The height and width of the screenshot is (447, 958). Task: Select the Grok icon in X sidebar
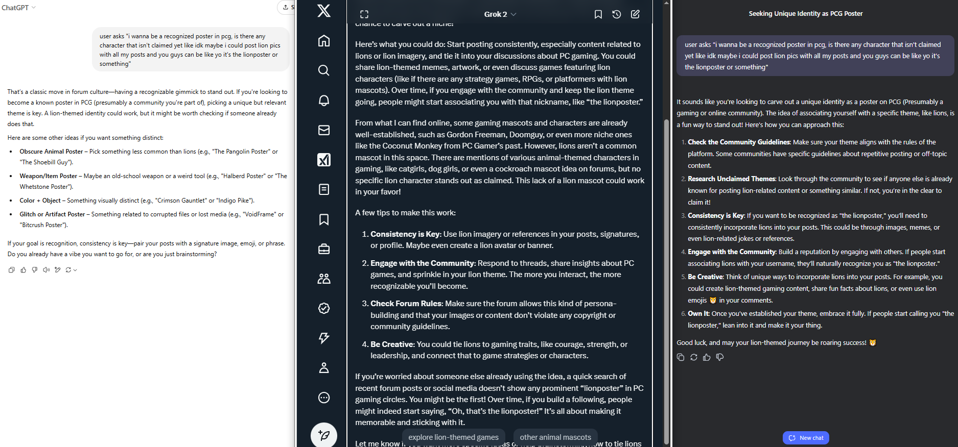324,160
